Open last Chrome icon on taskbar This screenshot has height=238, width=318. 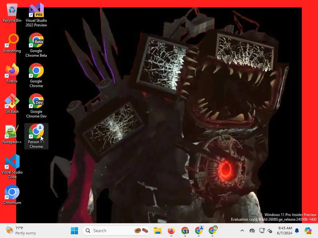[x=212, y=230]
